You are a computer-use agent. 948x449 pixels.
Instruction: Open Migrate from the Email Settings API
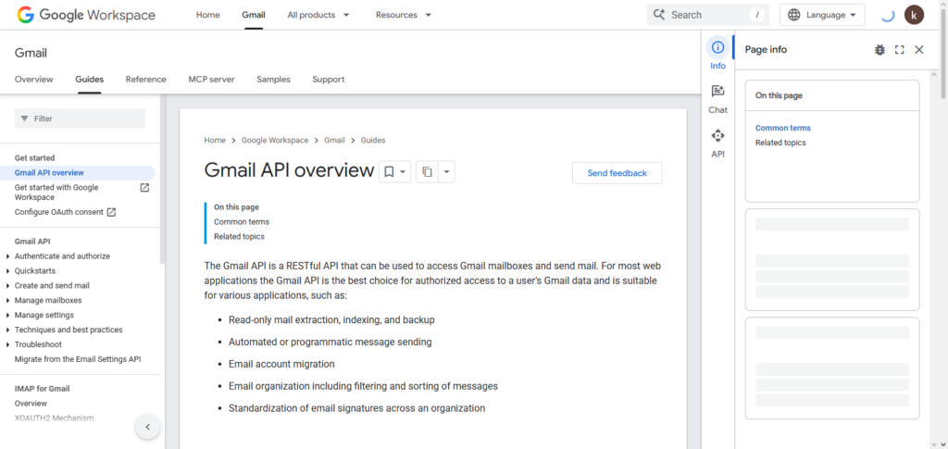[x=78, y=359]
